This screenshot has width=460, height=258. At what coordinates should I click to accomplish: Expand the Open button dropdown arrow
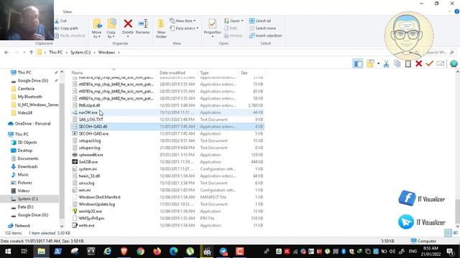pyautogui.click(x=242, y=21)
